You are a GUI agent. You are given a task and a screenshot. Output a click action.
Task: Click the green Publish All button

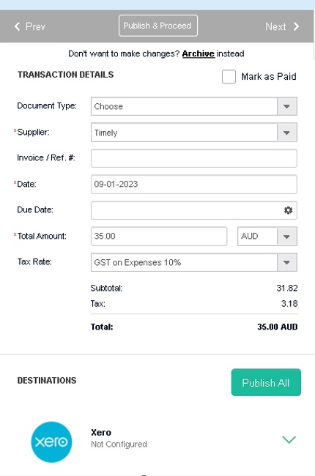266,382
